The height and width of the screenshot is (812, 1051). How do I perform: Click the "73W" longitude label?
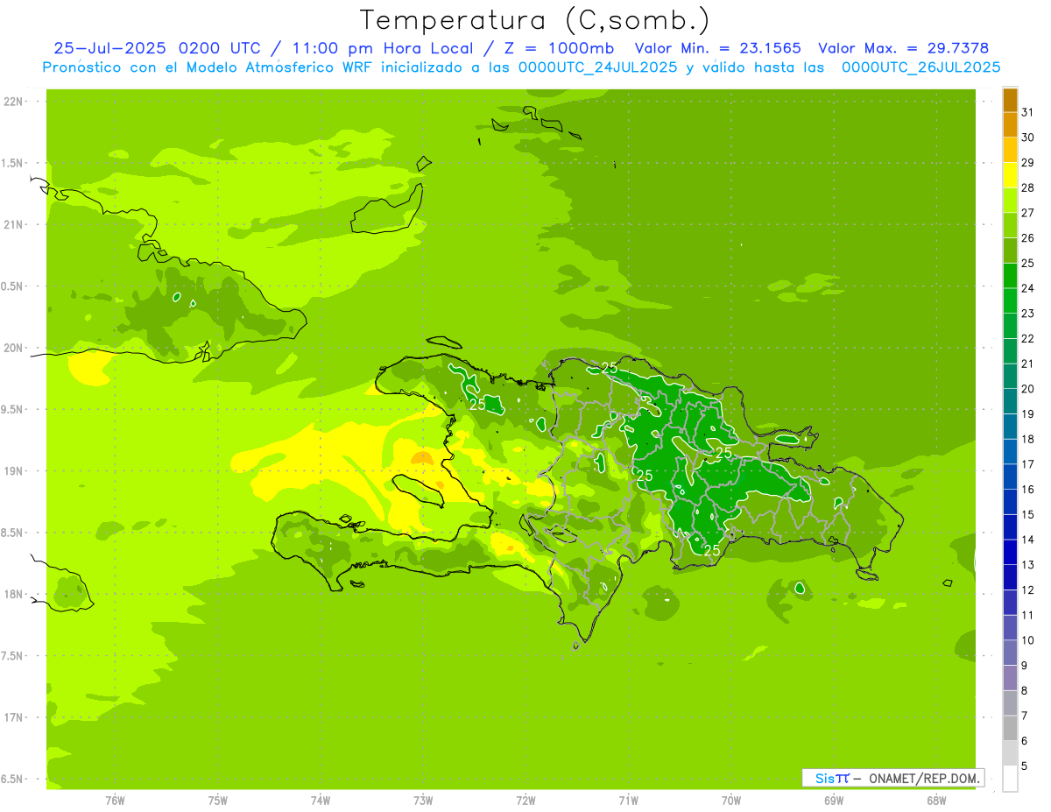pos(423,801)
